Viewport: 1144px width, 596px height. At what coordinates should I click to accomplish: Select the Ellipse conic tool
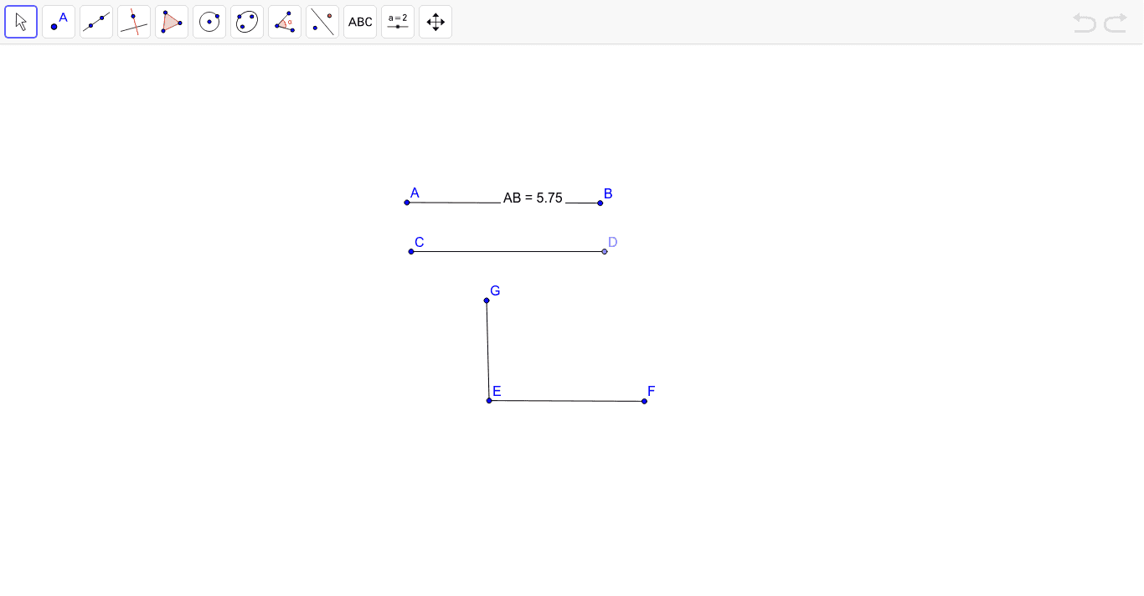247,21
